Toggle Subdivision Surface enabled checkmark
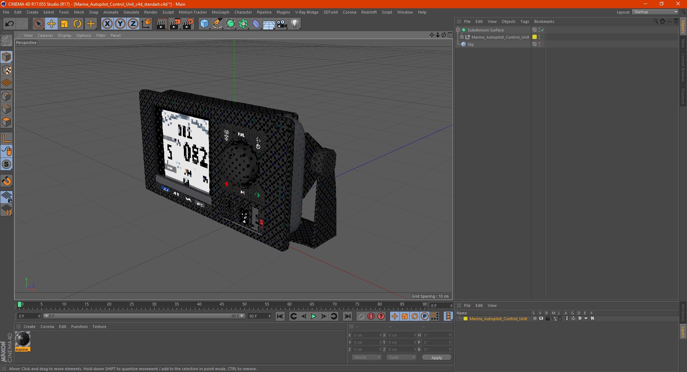Image resolution: width=687 pixels, height=372 pixels. pos(543,30)
